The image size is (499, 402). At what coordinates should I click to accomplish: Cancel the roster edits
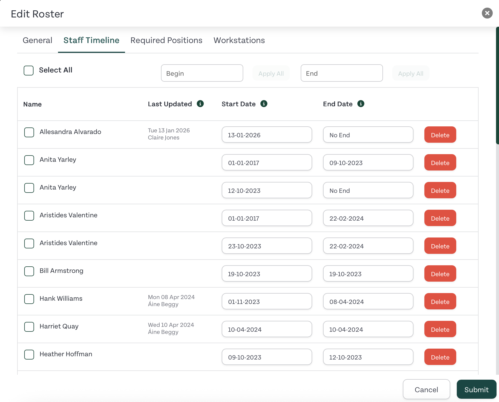coord(426,389)
